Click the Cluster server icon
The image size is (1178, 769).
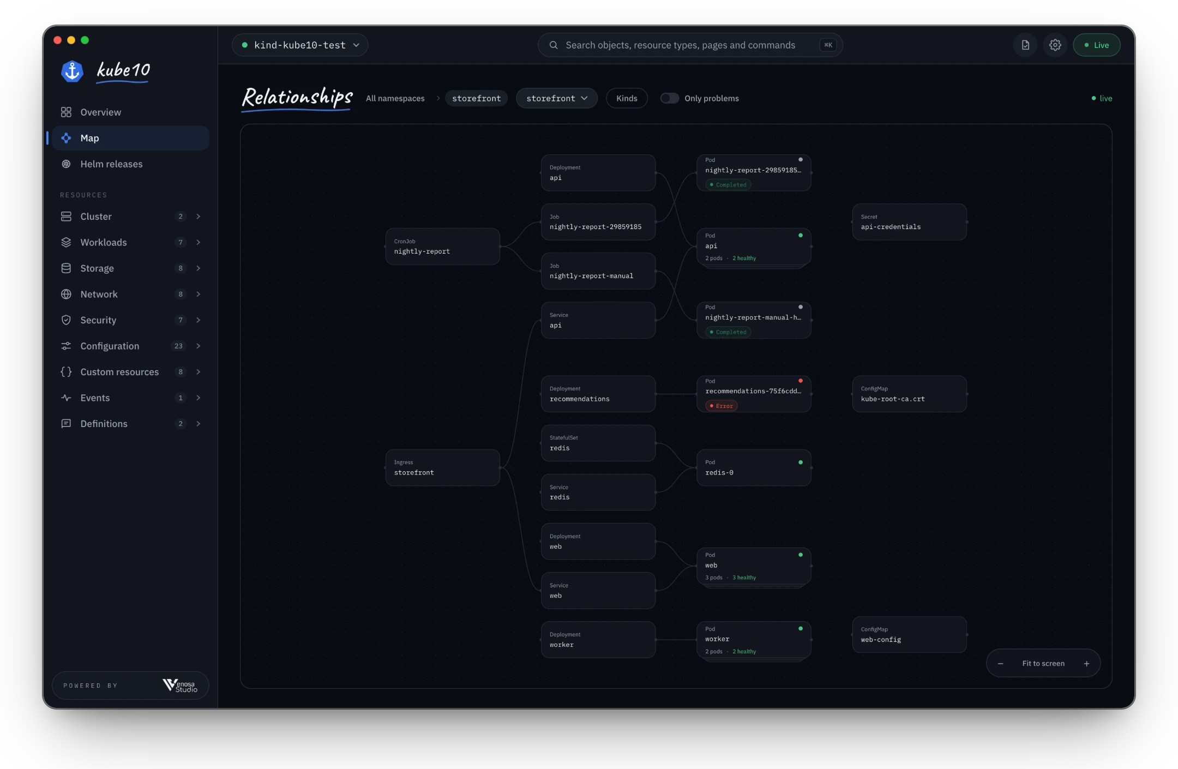66,217
